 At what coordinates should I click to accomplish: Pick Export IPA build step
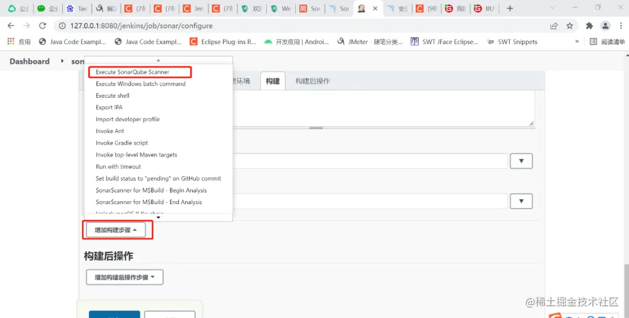pos(109,108)
